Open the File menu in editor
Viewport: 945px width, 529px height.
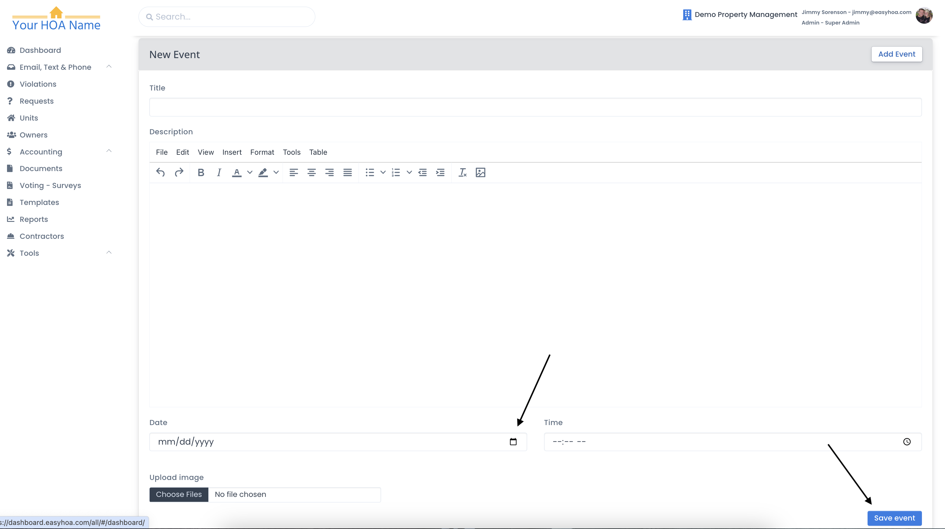[x=162, y=152]
